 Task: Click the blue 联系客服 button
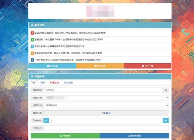tap(52, 66)
